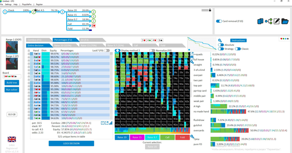This screenshot has width=292, height=153.
Task: Click the gear icon beside the straight row
Action: (x=192, y=62)
